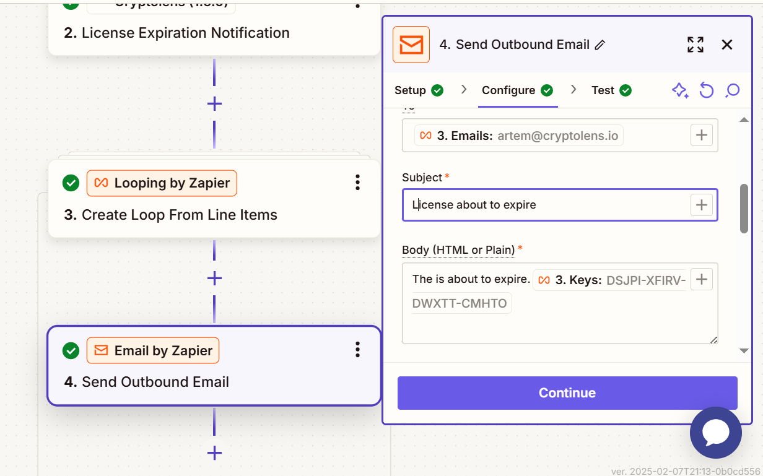The image size is (763, 476).
Task: Open step 3 Create Loop From Line Items
Action: (214, 199)
